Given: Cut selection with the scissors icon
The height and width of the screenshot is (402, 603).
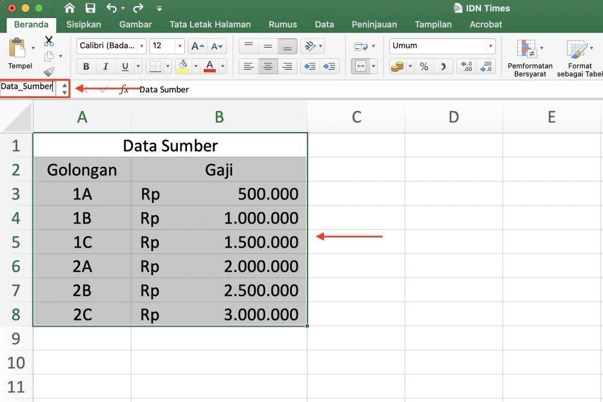Looking at the screenshot, I should tap(49, 41).
